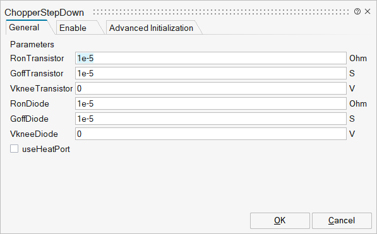
Task: Click the dotted title bar grip
Action: click(221, 12)
